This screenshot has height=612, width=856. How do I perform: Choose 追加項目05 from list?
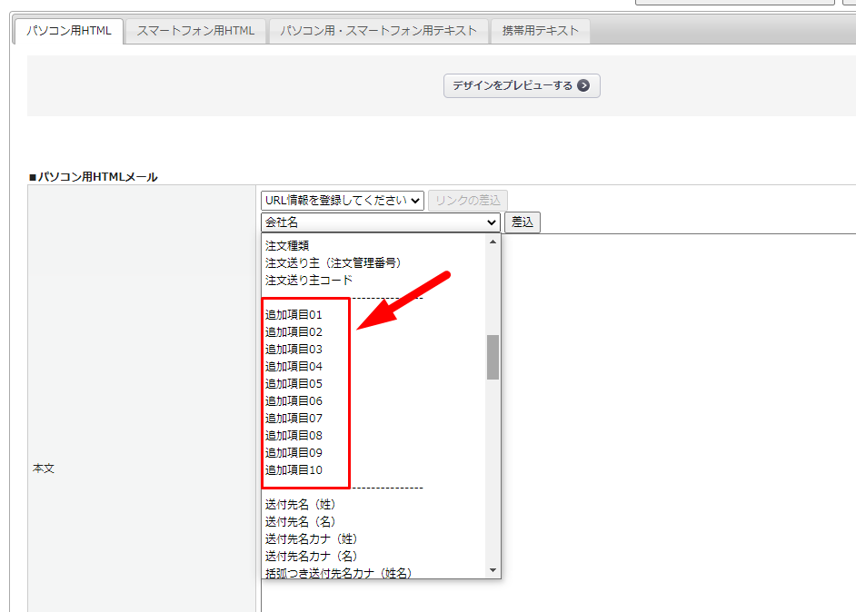pos(373,384)
